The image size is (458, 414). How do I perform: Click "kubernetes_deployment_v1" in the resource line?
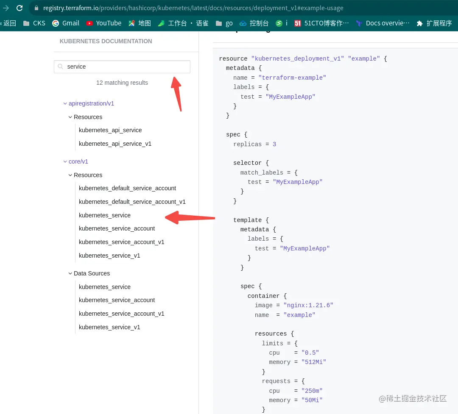[x=297, y=58]
